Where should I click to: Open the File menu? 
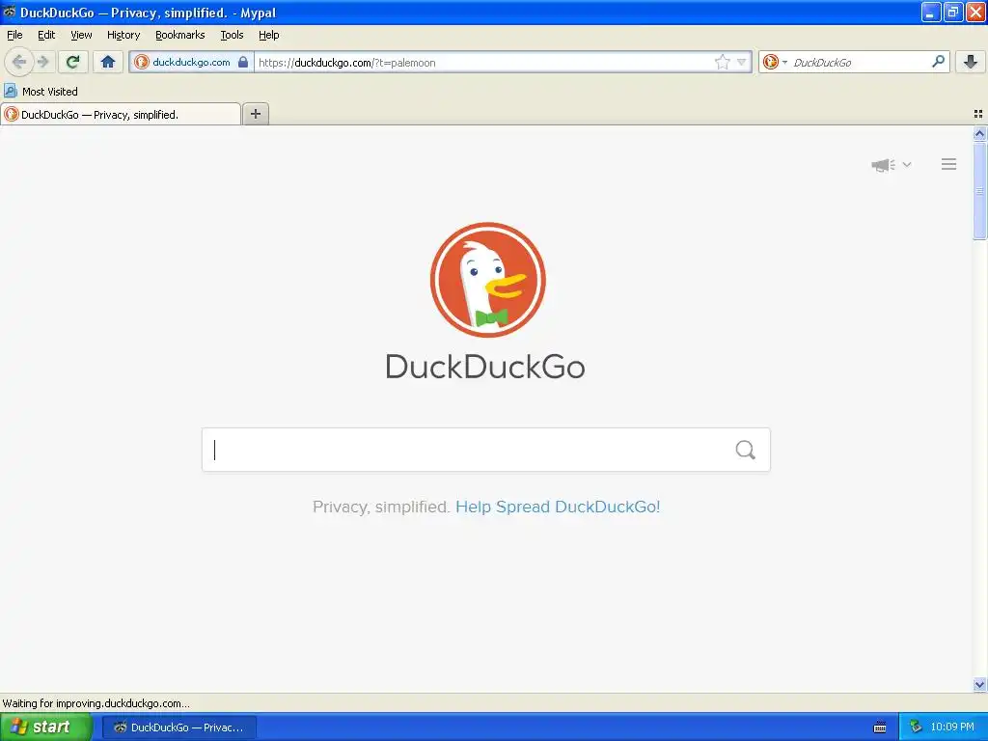coord(14,35)
